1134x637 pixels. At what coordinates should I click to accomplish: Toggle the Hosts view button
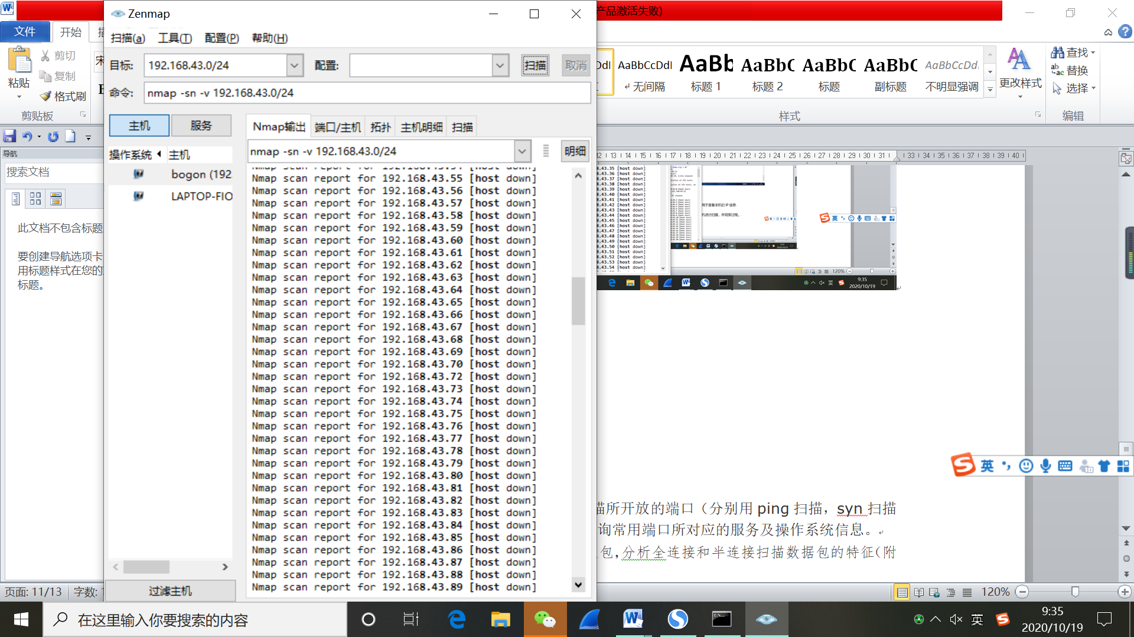click(139, 126)
